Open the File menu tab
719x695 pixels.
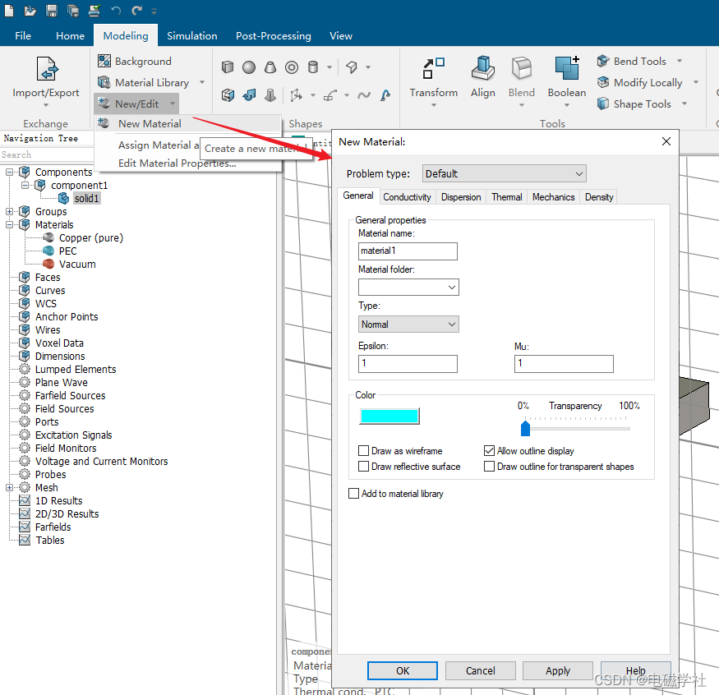point(23,36)
